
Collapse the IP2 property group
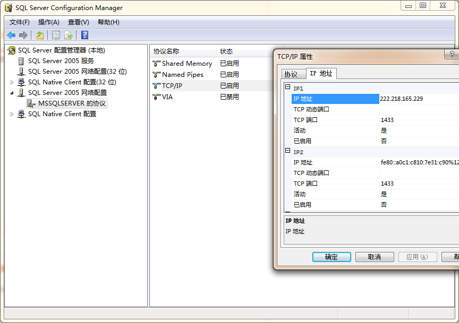coord(288,151)
